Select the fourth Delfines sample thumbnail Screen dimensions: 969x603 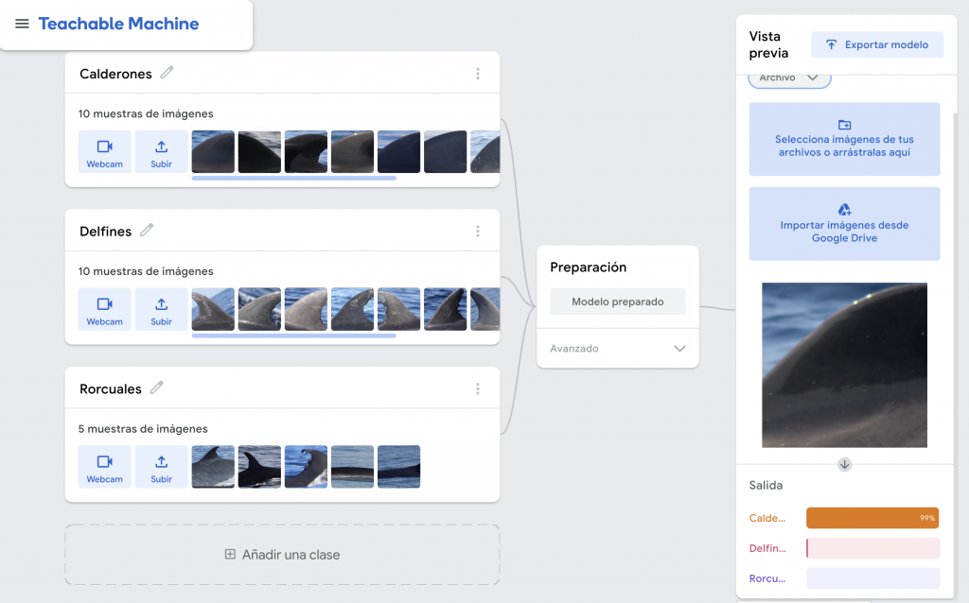click(x=352, y=309)
